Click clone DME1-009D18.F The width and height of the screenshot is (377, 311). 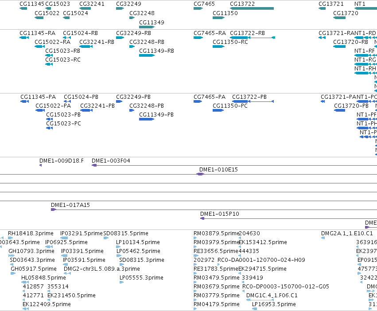(62, 160)
